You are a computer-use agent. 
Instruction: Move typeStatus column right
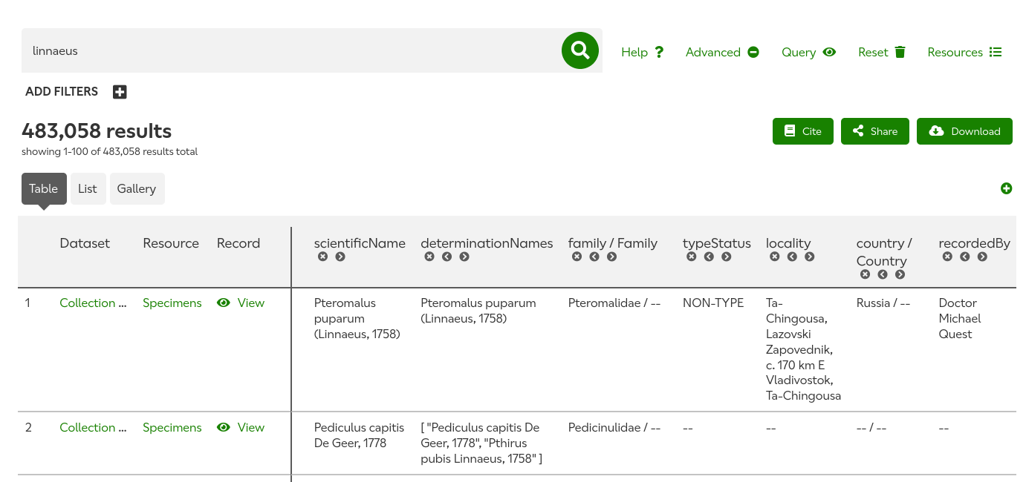726,257
